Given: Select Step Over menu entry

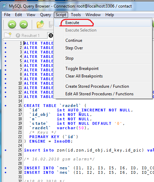Looking at the screenshot, I should pos(103,48).
